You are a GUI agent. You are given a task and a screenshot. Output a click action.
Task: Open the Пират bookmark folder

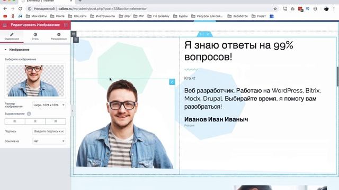[x=258, y=16]
